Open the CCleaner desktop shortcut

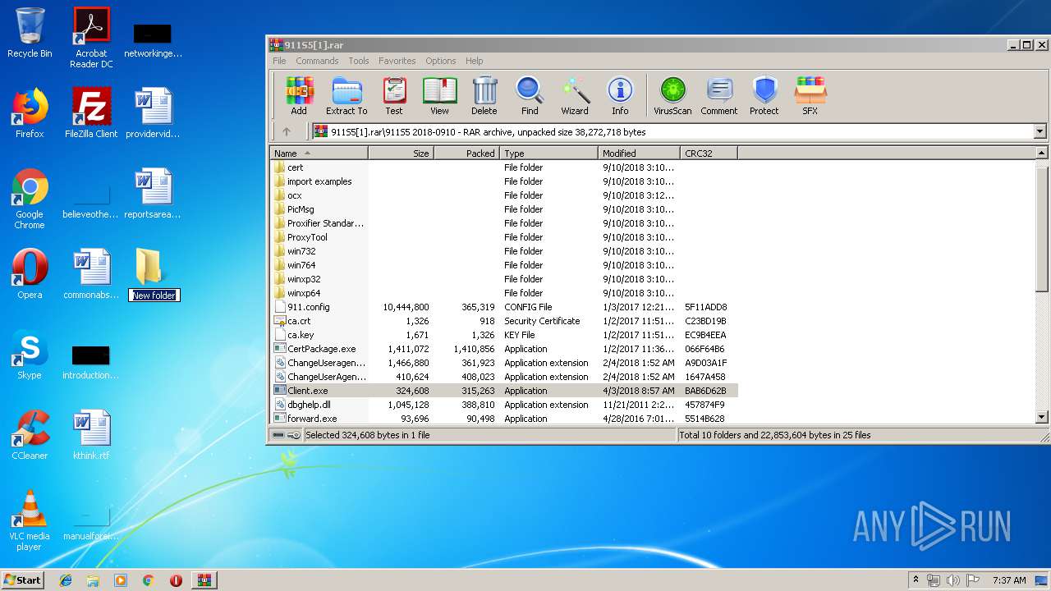coord(30,435)
